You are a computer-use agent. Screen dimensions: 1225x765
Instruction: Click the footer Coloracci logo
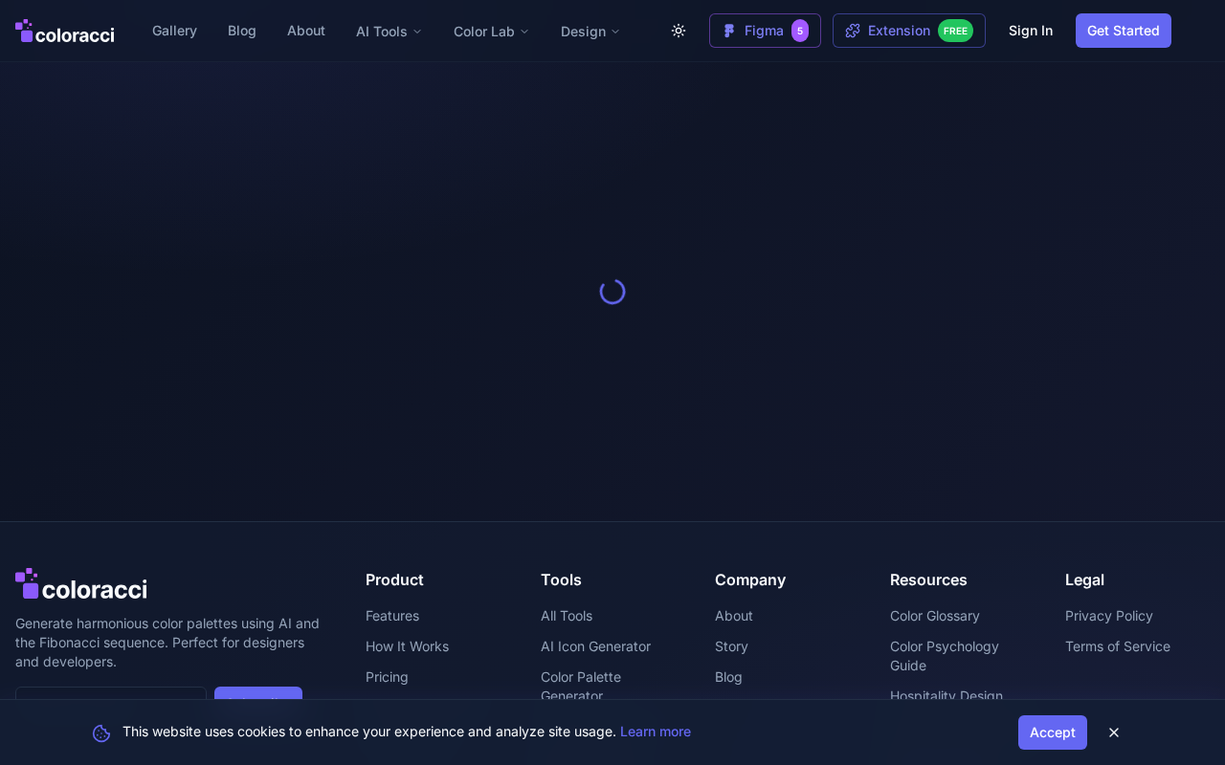coord(81,584)
